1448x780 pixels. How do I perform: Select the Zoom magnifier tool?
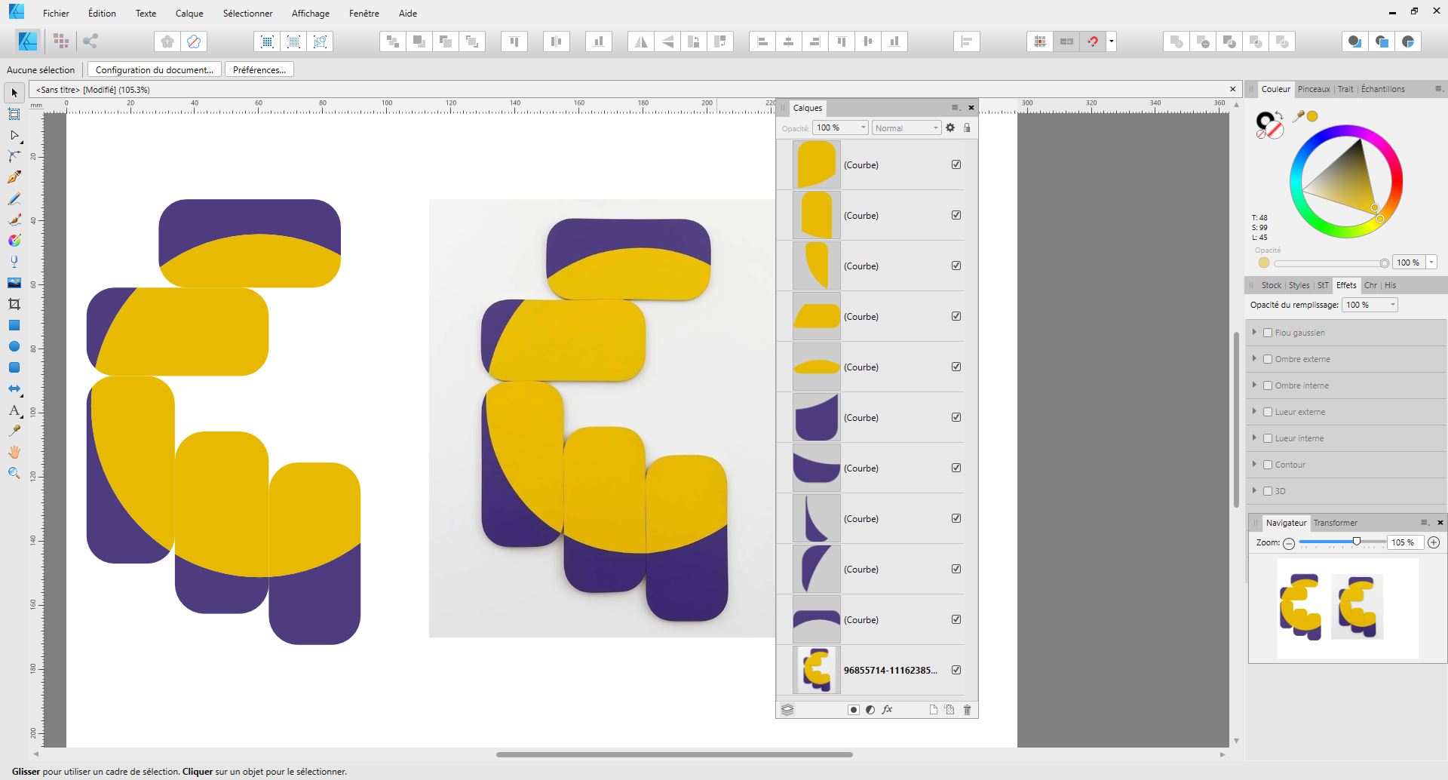[14, 474]
